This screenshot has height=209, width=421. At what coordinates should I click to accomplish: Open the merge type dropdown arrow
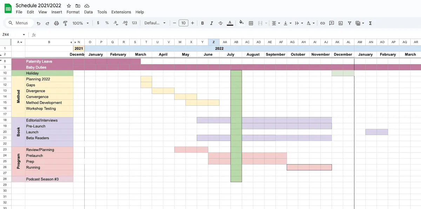pos(266,23)
